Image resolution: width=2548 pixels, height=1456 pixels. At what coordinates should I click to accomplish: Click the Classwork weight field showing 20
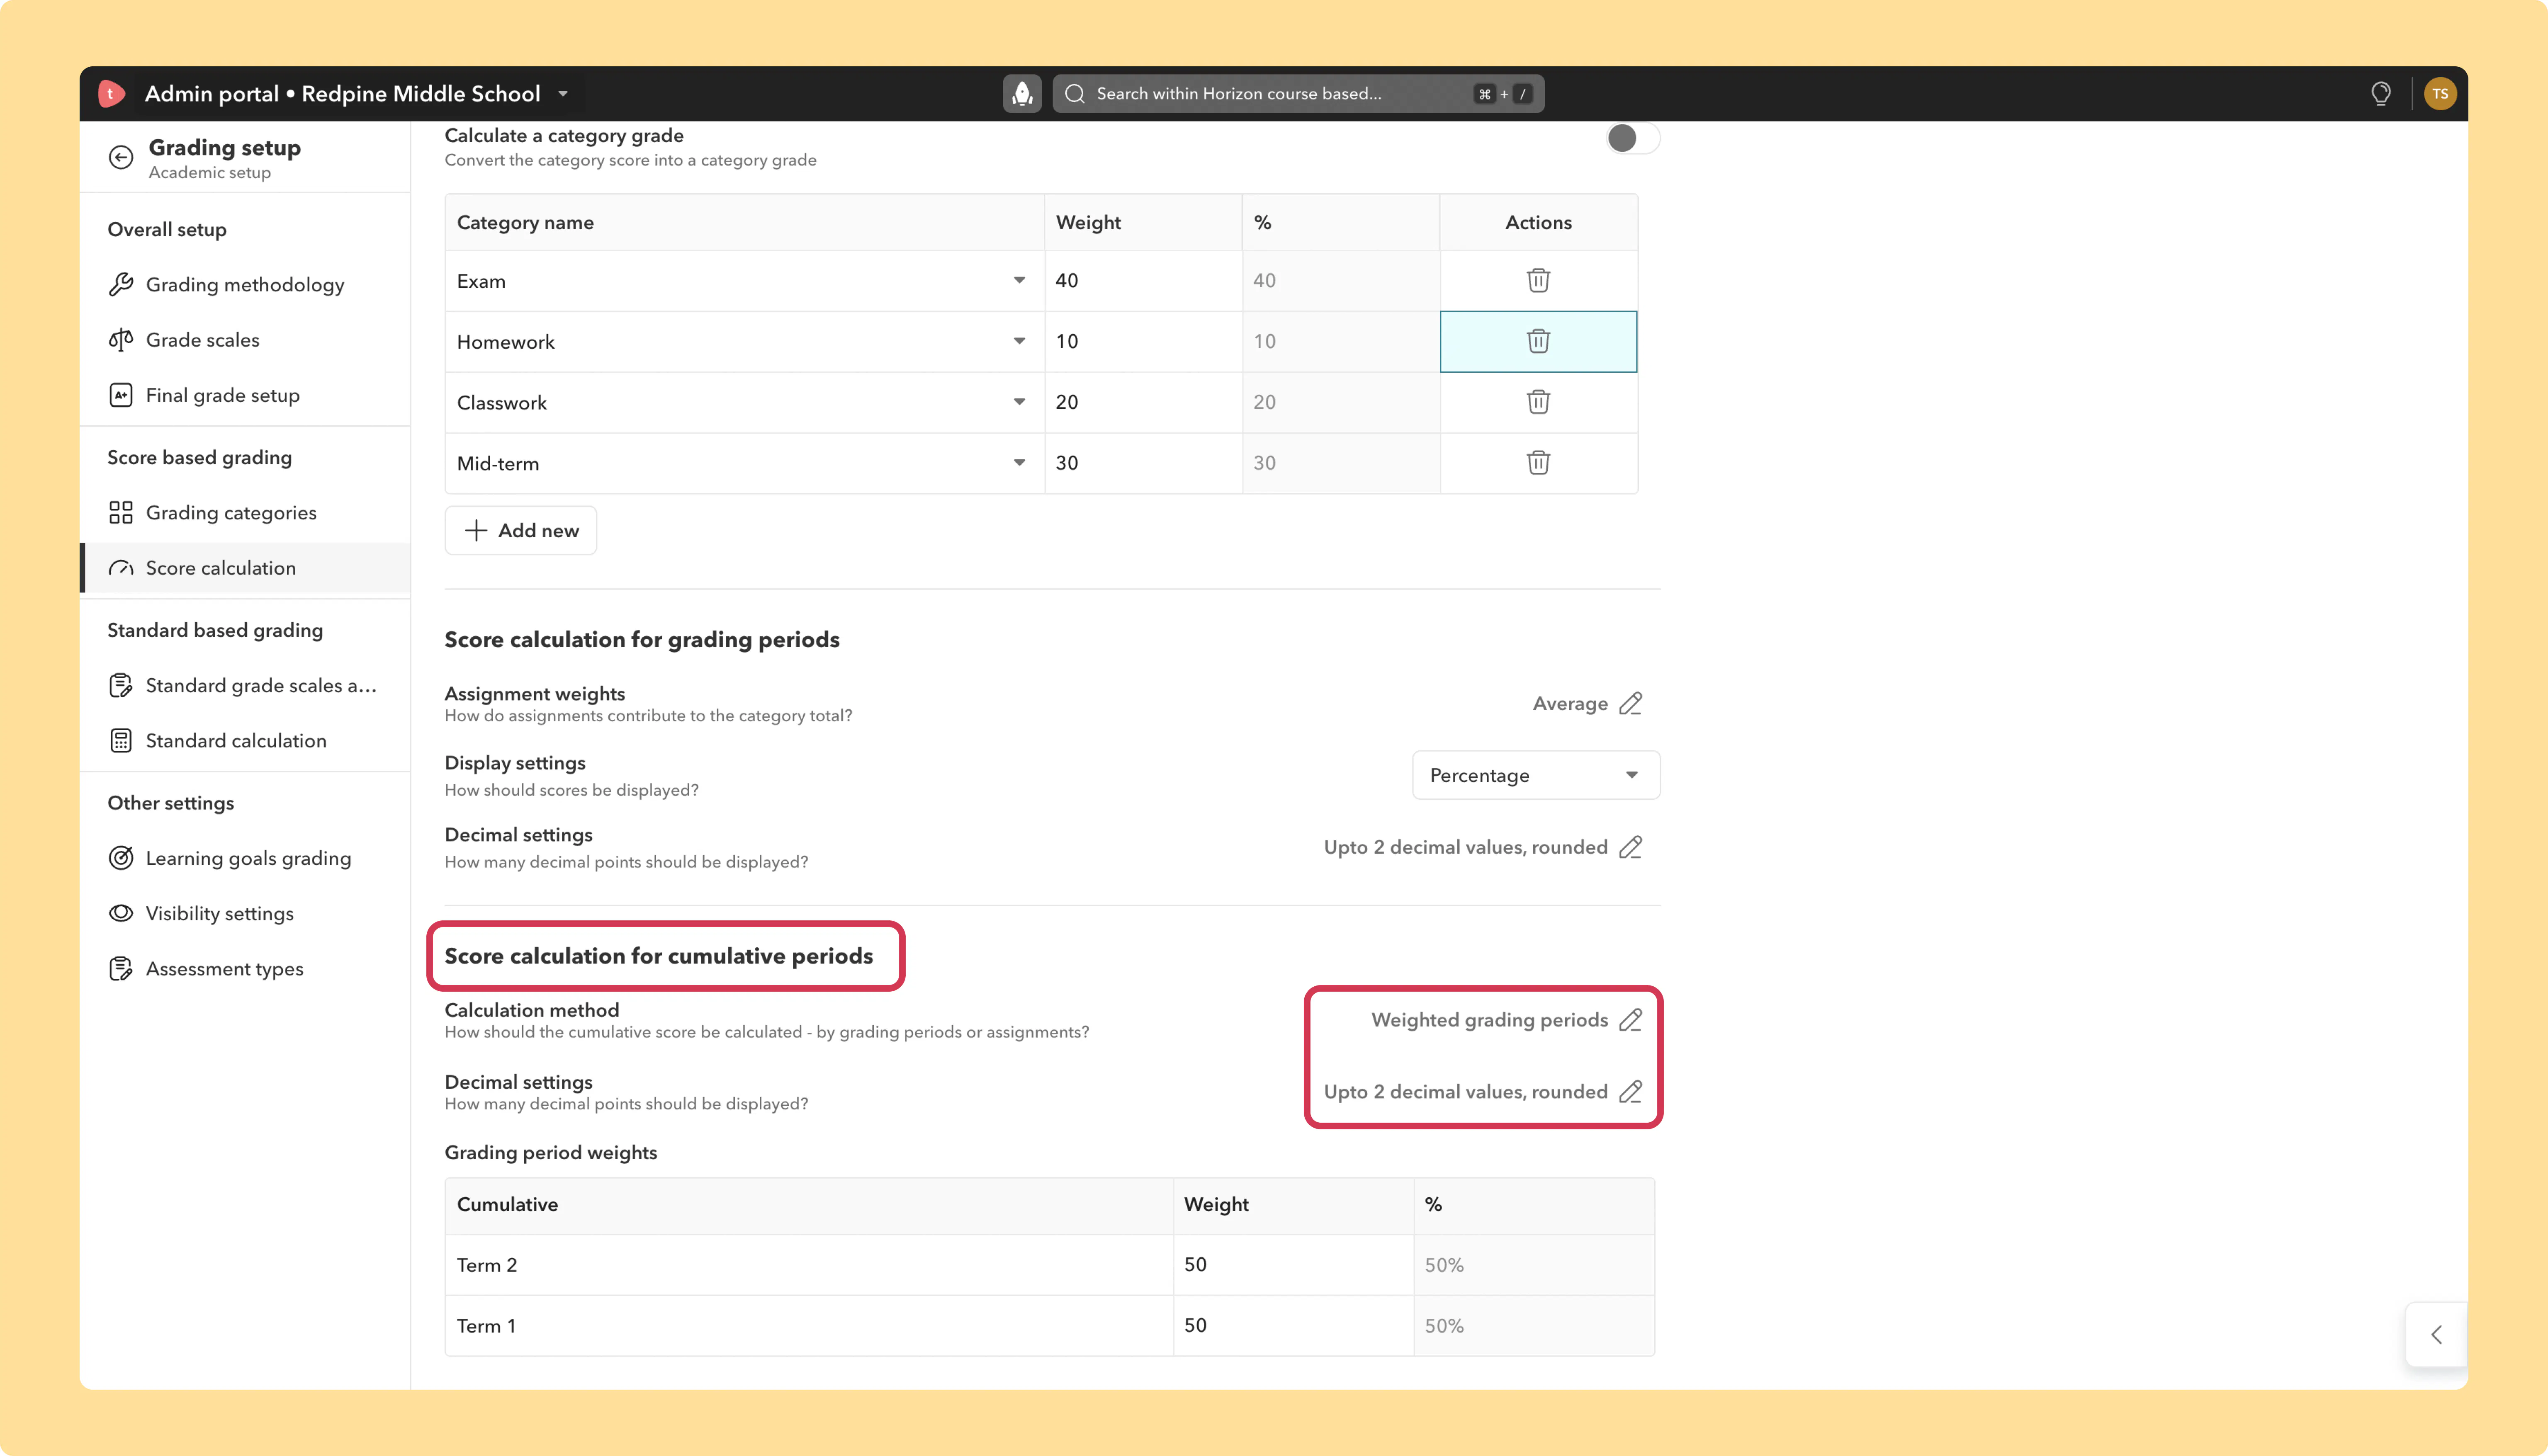coord(1143,402)
